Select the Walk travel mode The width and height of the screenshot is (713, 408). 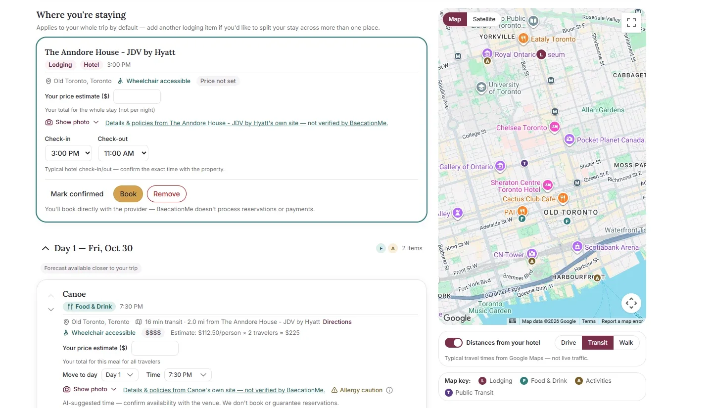click(626, 343)
